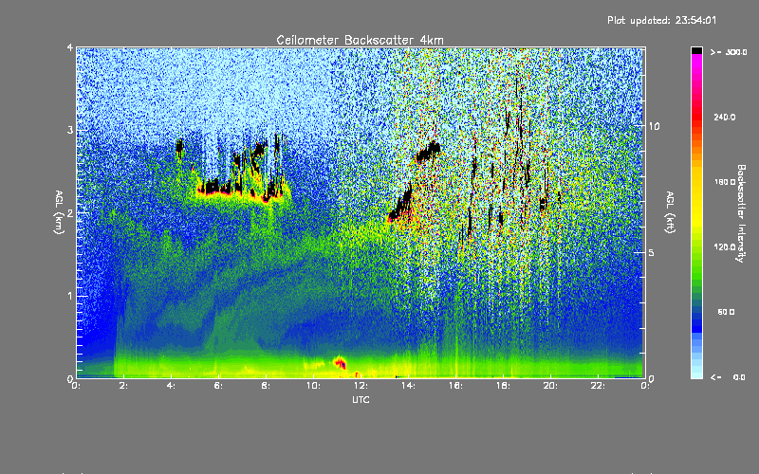Screen dimensions: 759x474
Task: Click the '1' km label on left axis
Action: [x=70, y=296]
